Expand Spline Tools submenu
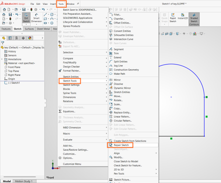Screen dimensions: 221x183 pos(83,93)
